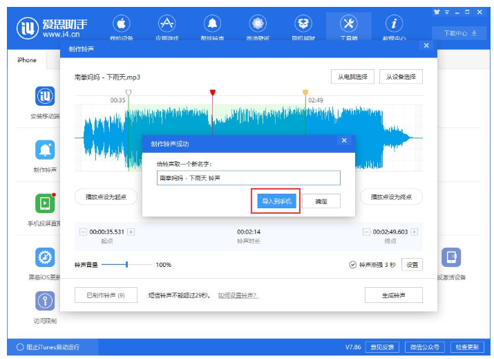
Task: Open the 下载中心 download dropdown
Action: [459, 33]
